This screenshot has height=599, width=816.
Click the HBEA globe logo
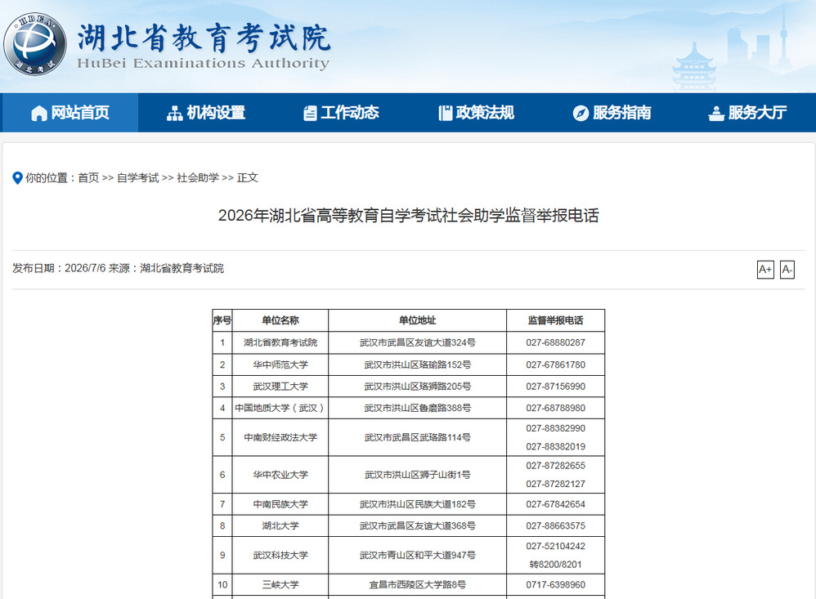pyautogui.click(x=35, y=43)
